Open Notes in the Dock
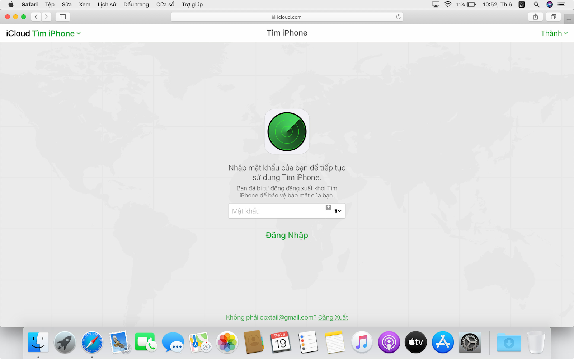Viewport: 574px width, 359px height. [335, 342]
